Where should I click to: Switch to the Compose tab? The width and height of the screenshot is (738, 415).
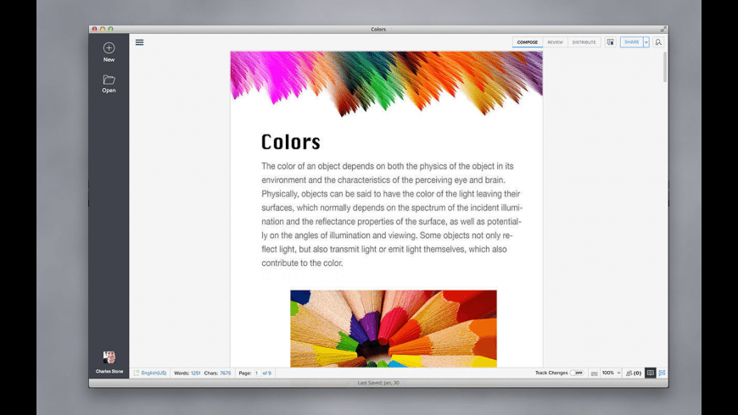527,42
